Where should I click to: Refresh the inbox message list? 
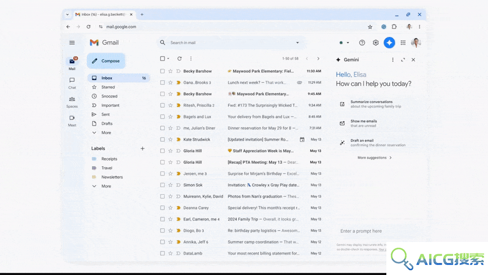pos(179,58)
